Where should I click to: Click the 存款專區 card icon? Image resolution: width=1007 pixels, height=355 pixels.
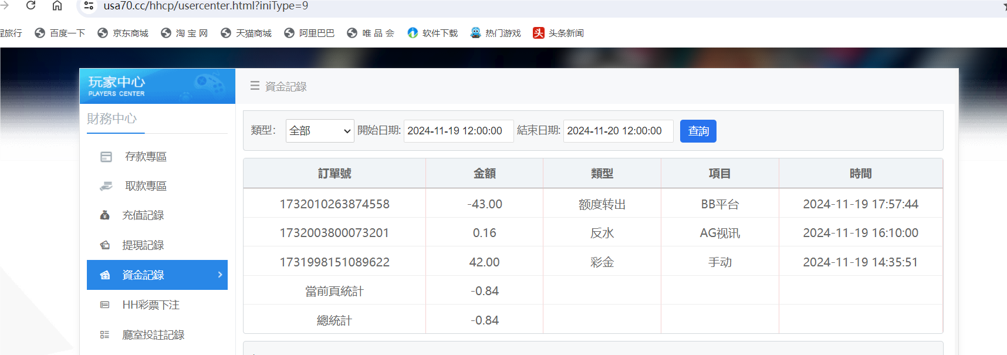[x=106, y=157]
